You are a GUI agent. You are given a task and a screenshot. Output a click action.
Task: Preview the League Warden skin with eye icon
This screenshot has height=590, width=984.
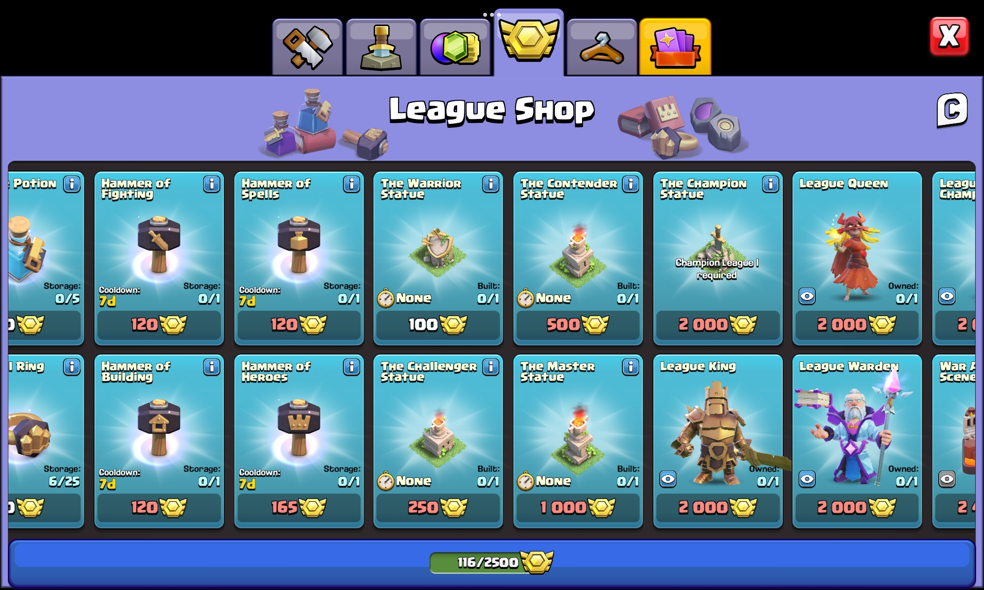click(x=807, y=479)
